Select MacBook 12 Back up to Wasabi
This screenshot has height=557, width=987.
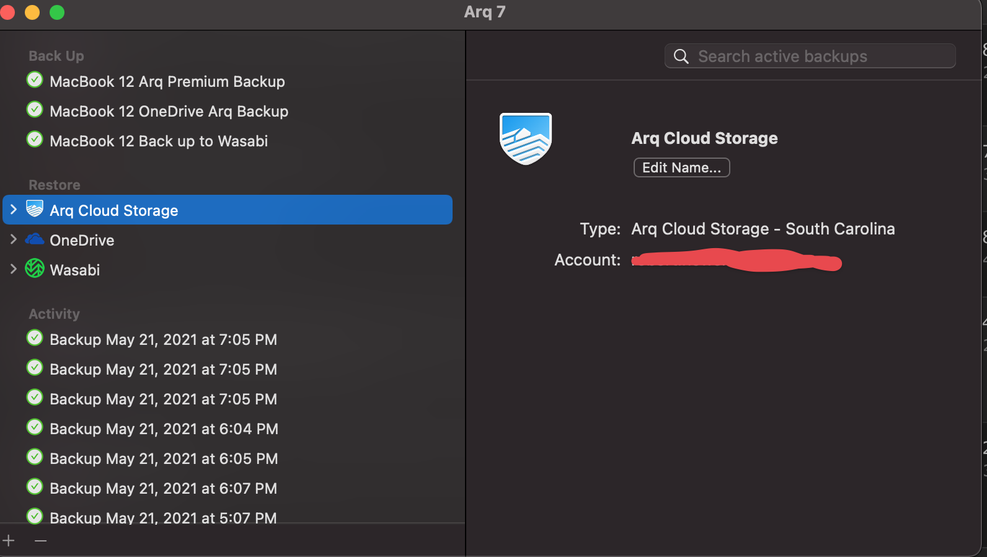pos(159,141)
